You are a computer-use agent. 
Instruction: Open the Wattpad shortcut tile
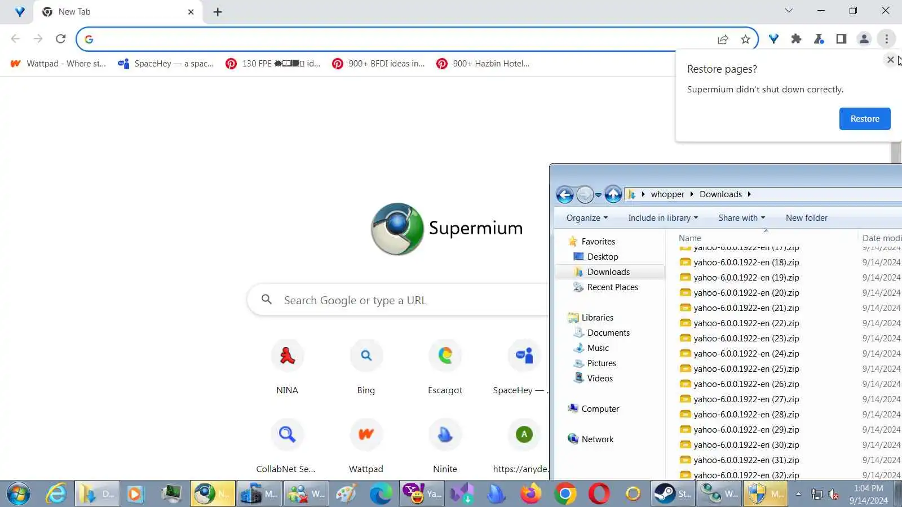tap(366, 446)
